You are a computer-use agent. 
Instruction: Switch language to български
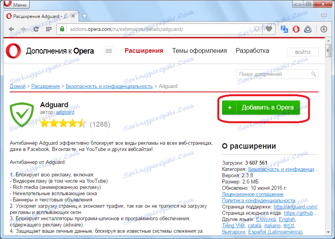click(x=233, y=232)
